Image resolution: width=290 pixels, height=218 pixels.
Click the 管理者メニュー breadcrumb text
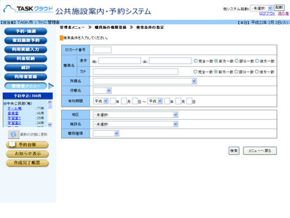tap(72, 27)
